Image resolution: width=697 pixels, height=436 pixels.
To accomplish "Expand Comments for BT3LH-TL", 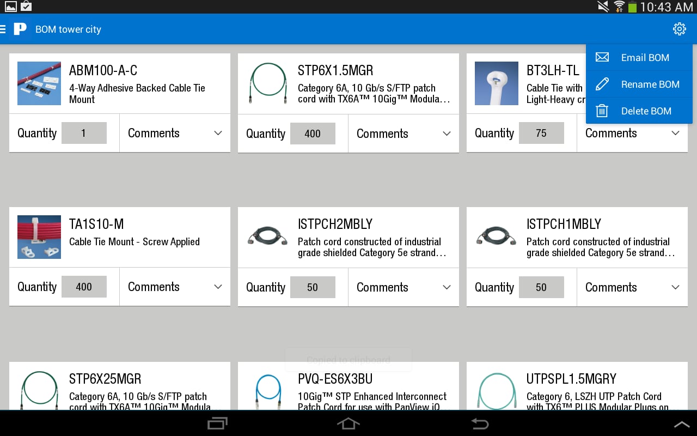I will pyautogui.click(x=632, y=133).
